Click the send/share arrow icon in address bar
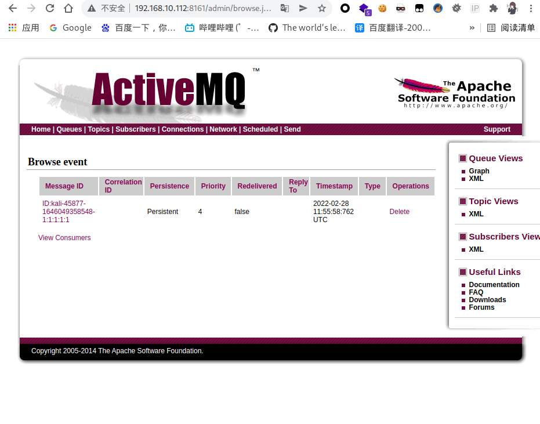Viewport: 540px width, 424px height. point(303,8)
